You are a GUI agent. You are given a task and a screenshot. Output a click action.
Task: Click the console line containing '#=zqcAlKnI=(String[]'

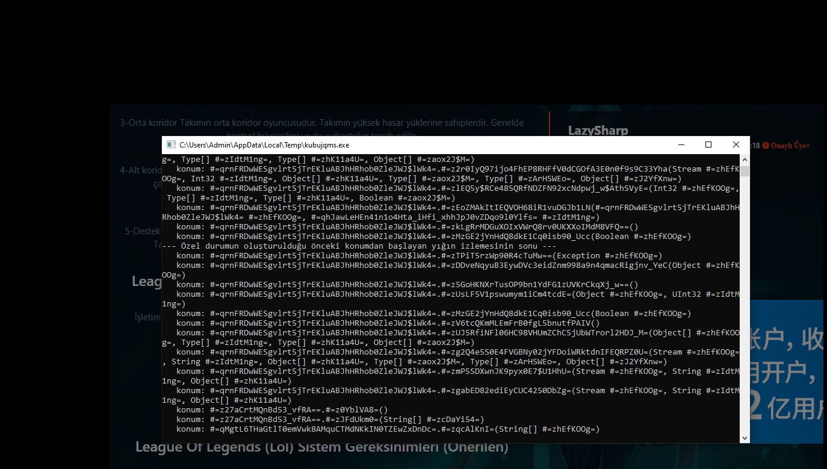tap(388, 429)
